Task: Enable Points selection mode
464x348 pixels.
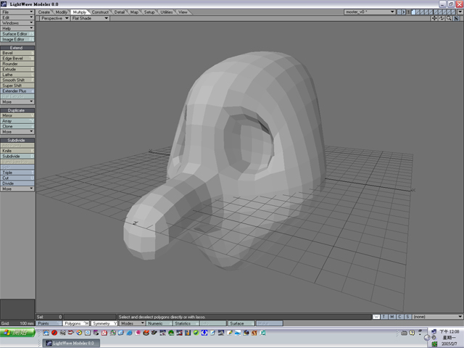Action: (x=49, y=323)
